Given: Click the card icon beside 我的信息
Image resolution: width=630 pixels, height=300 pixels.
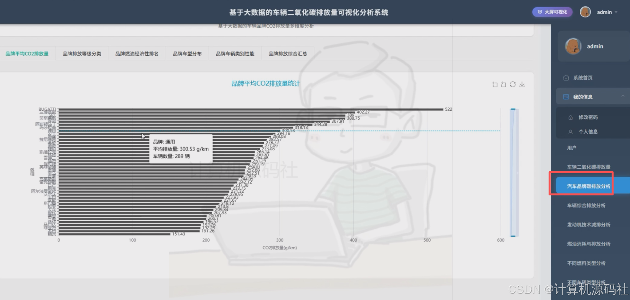Looking at the screenshot, I should 566,97.
